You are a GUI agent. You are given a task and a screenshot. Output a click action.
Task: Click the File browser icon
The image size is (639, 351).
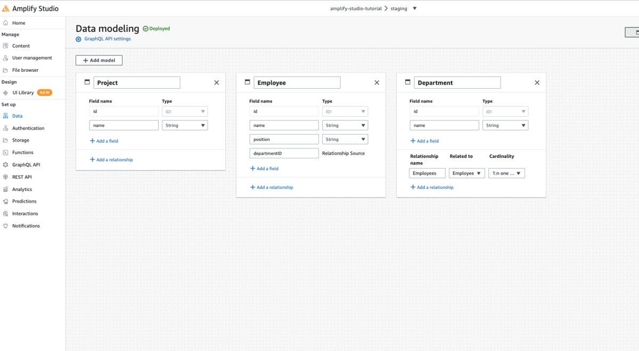pos(5,70)
